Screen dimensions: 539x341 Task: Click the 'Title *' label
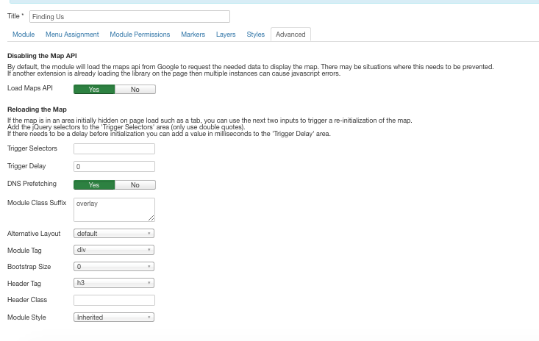click(x=15, y=16)
